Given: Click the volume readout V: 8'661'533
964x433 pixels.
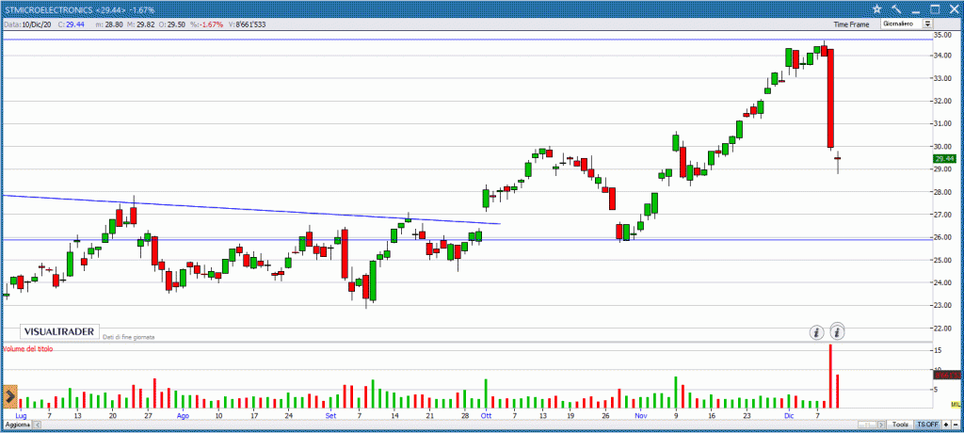Looking at the screenshot, I should coord(247,24).
